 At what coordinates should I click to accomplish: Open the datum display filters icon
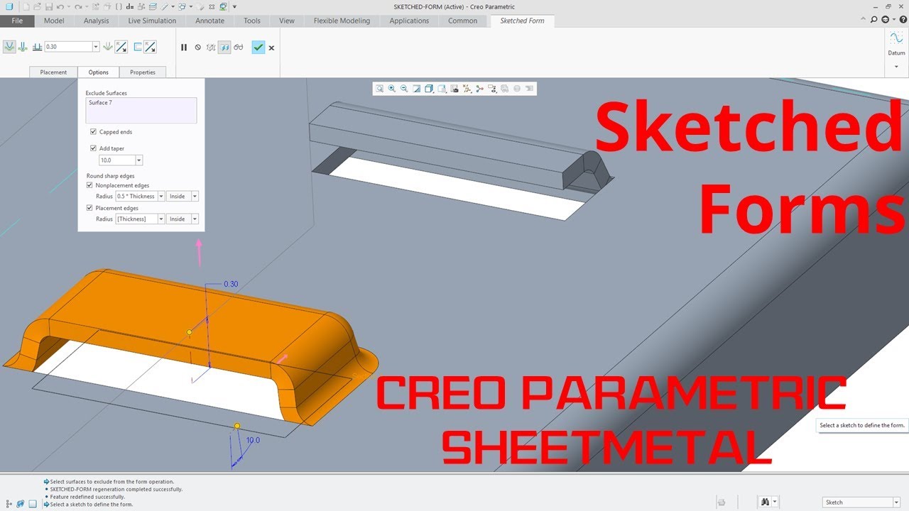tap(467, 89)
